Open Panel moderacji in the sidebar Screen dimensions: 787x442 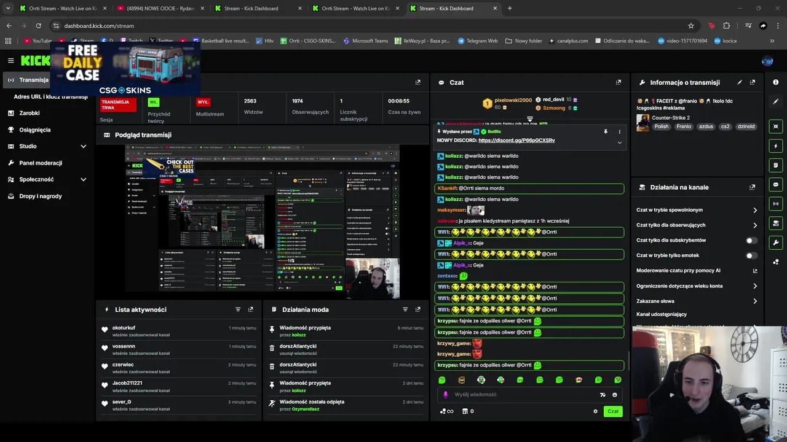pyautogui.click(x=41, y=163)
